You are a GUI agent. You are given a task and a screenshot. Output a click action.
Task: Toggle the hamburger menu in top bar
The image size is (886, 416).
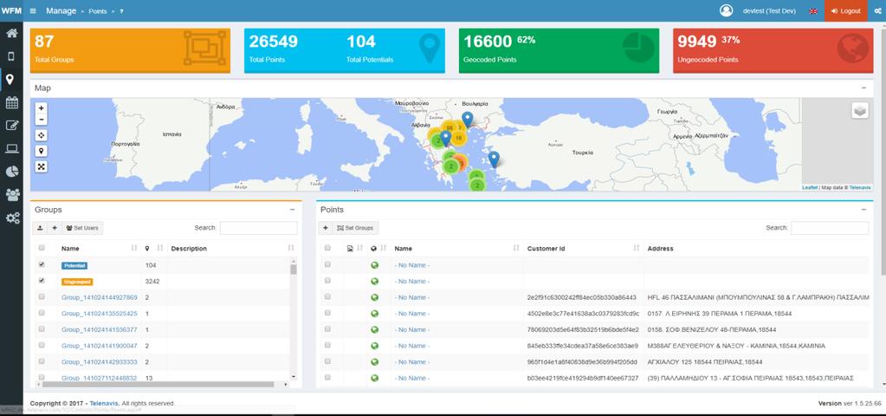(x=33, y=10)
